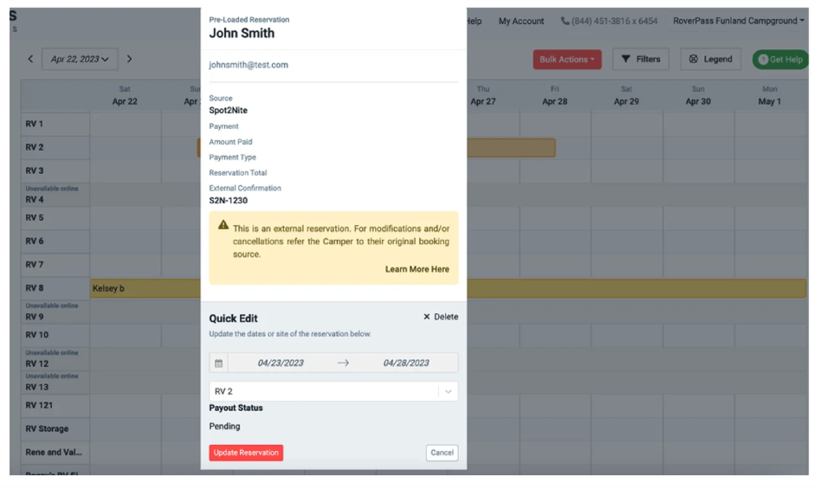The height and width of the screenshot is (489, 821).
Task: Select the RV 4 row label
Action: coord(35,200)
